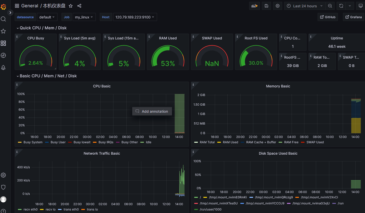The height and width of the screenshot is (213, 365).
Task: Open the Grafana external link
Action: 354,17
